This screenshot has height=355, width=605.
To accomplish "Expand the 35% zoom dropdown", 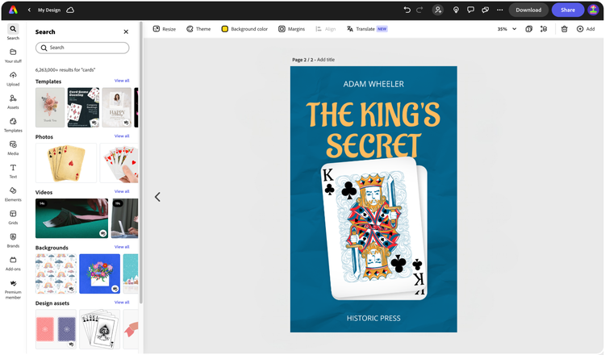I will 507,29.
